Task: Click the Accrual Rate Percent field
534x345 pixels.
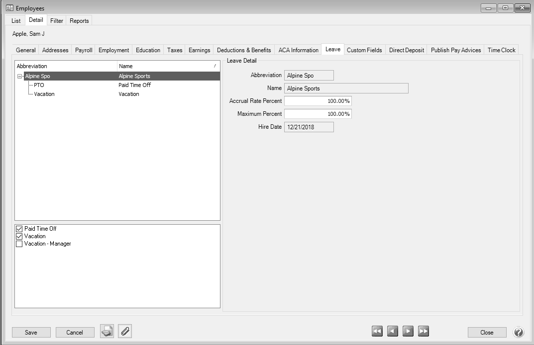Action: point(318,101)
